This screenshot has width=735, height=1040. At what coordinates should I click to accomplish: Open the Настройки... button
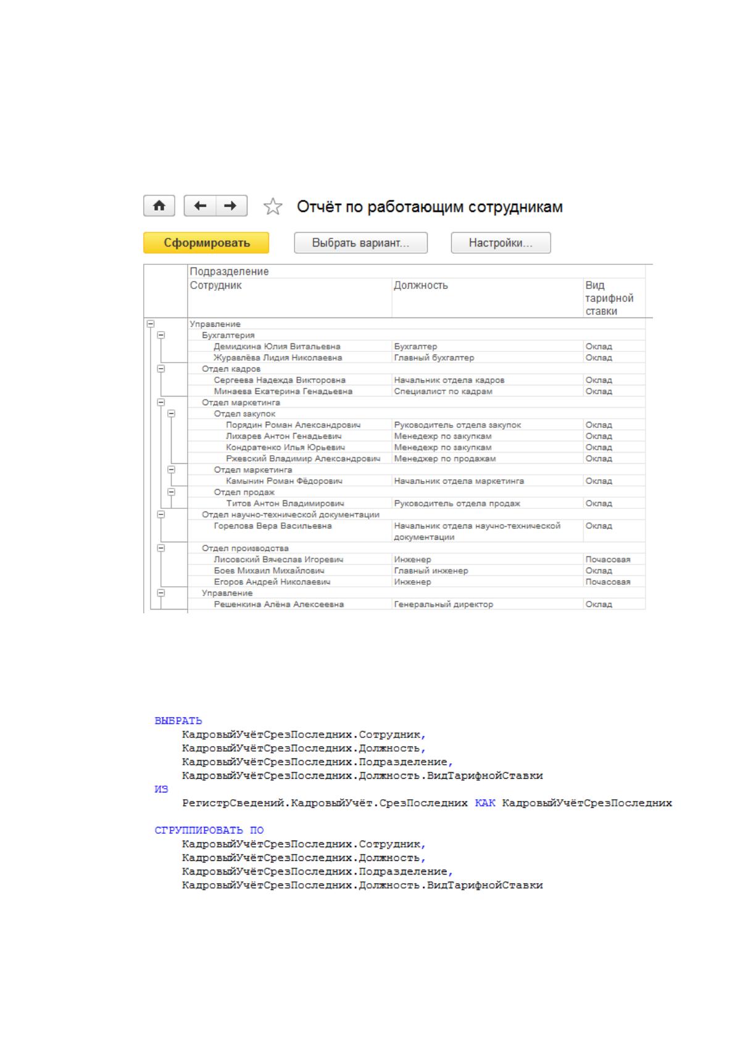pyautogui.click(x=500, y=243)
